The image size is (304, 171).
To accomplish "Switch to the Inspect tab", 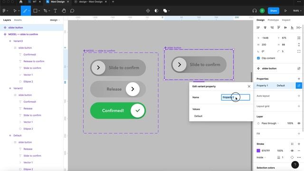I will pos(286,20).
